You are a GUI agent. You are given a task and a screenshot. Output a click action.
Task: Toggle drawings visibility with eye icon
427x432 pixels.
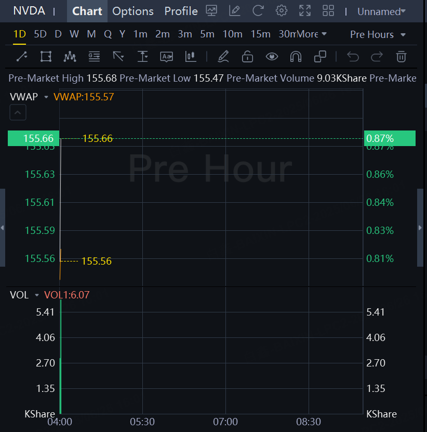click(x=272, y=56)
